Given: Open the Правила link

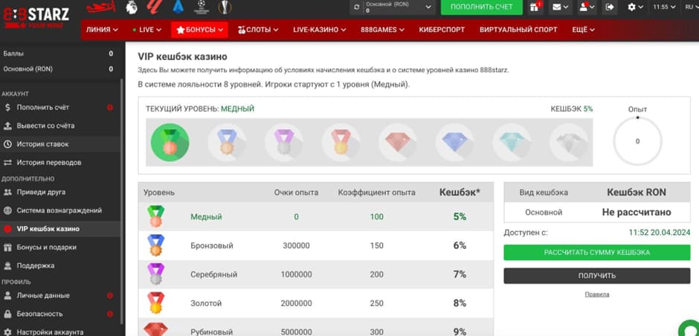Looking at the screenshot, I should [x=596, y=294].
